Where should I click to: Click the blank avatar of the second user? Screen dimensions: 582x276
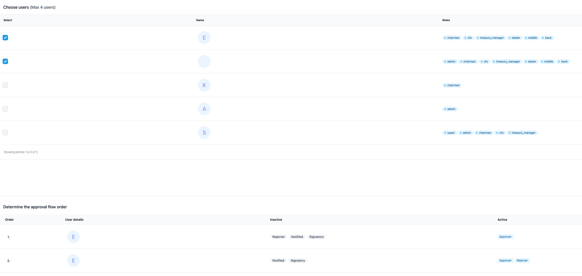click(204, 61)
